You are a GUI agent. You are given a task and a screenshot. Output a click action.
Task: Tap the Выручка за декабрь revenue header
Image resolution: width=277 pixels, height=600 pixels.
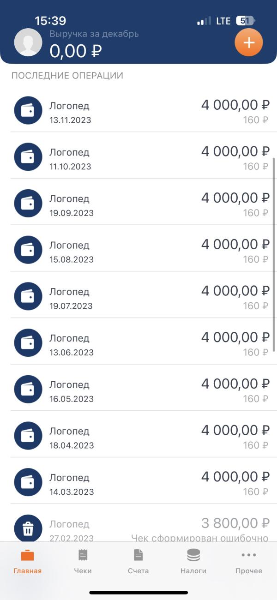[94, 34]
